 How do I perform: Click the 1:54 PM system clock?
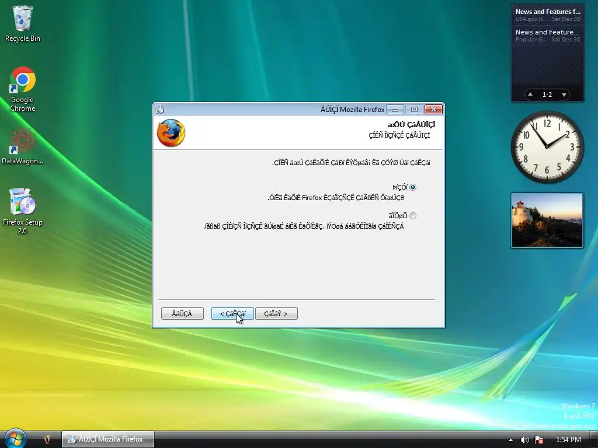click(568, 440)
